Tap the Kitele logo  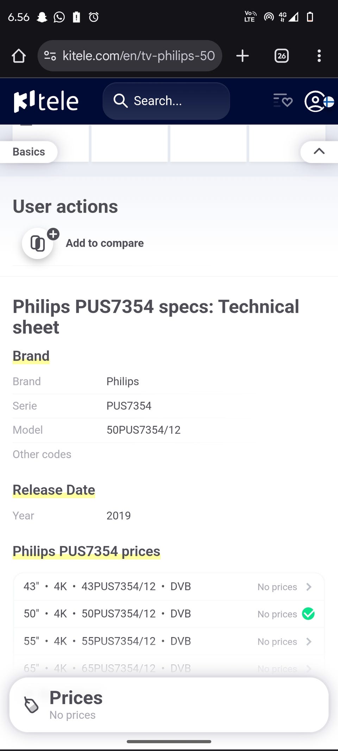click(46, 101)
